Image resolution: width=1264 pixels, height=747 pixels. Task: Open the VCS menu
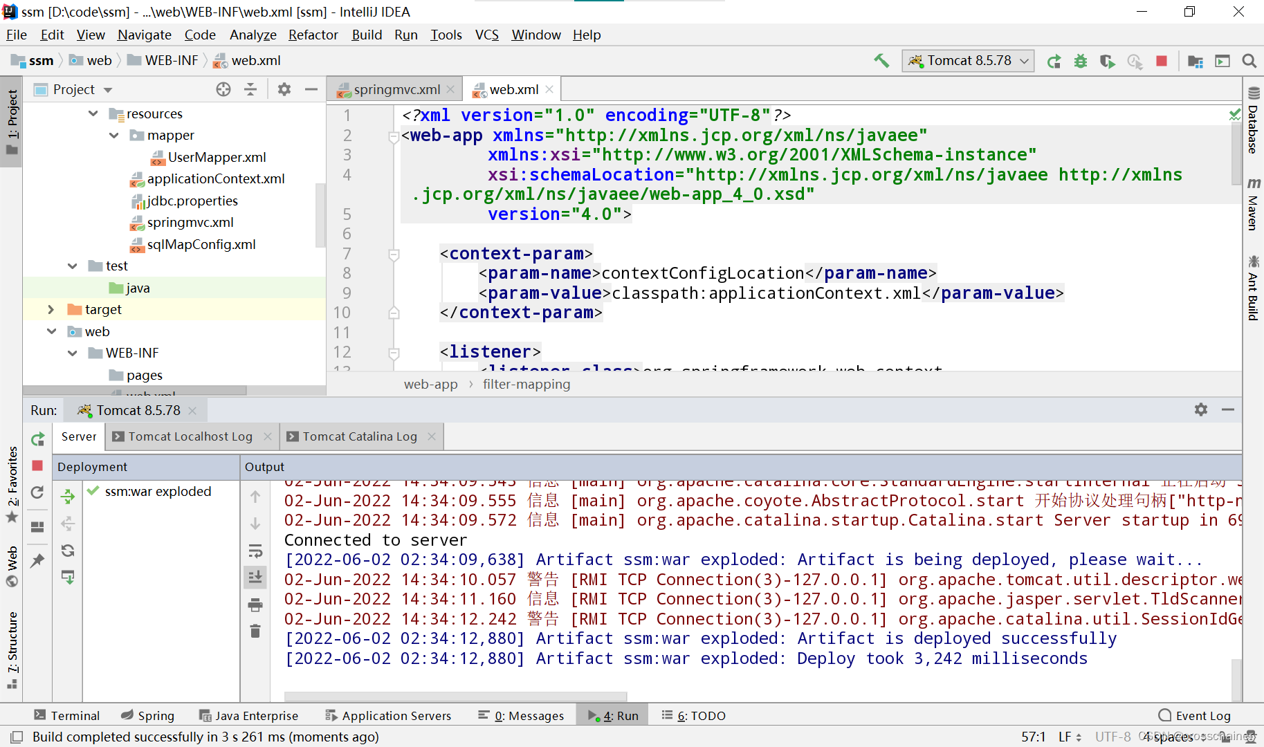click(486, 35)
